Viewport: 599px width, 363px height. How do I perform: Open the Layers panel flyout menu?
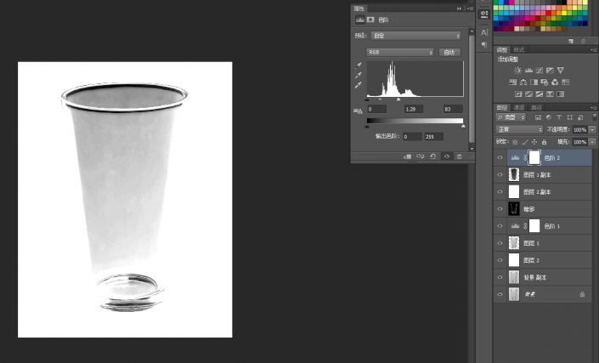coord(593,108)
